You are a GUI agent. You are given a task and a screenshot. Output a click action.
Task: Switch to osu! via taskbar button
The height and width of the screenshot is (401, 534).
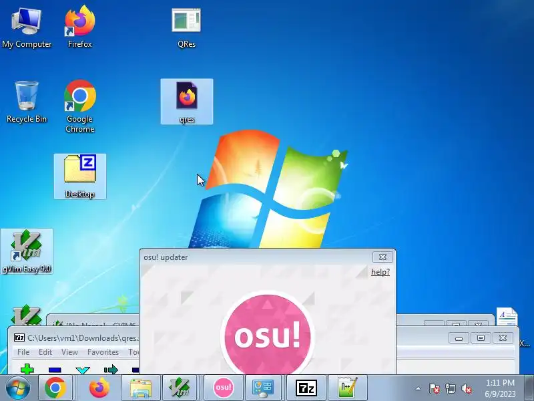224,388
